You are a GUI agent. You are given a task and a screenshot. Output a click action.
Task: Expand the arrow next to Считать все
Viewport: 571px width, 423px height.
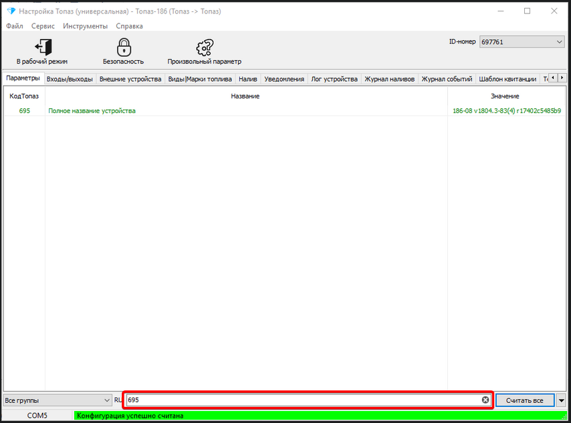pyautogui.click(x=561, y=400)
